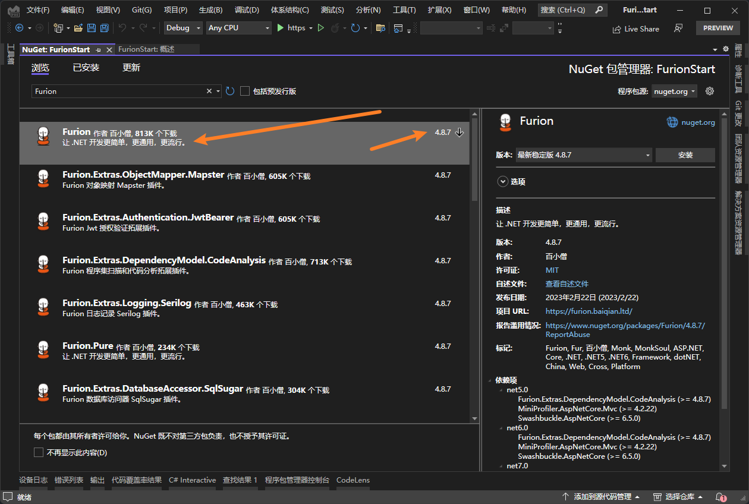Open the 生成(B) menu
The width and height of the screenshot is (749, 504).
210,10
